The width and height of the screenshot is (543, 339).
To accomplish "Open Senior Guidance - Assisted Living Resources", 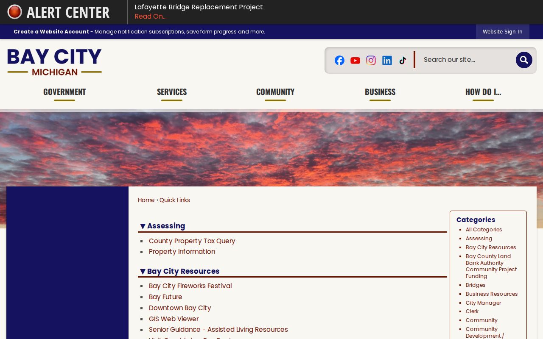I will pyautogui.click(x=218, y=330).
